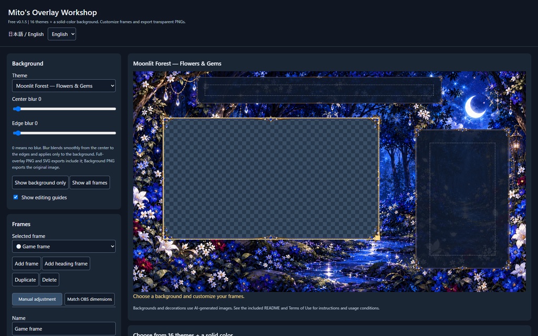The width and height of the screenshot is (538, 336).
Task: Click the Edge blur 0 label
Action: point(25,123)
